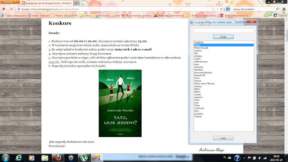Open the audio bookmarks folder
Image resolution: width=288 pixels, height=162 pixels.
click(85, 16)
